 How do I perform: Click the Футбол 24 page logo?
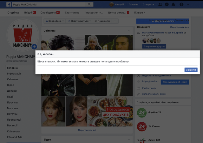coord(141,113)
